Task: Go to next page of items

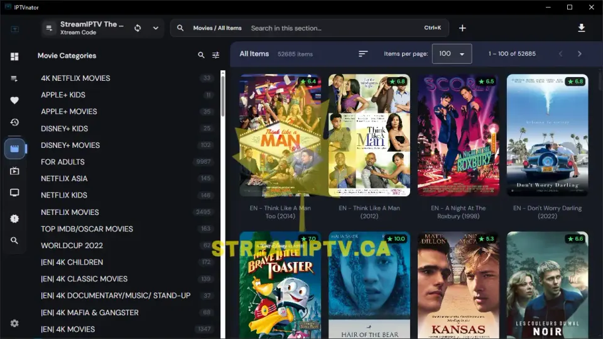Action: (x=580, y=54)
